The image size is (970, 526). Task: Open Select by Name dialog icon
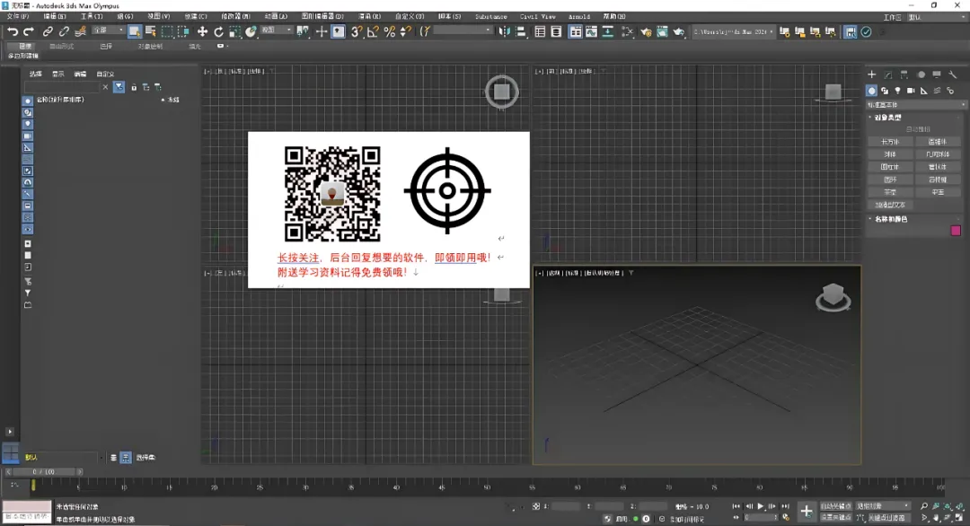pyautogui.click(x=150, y=31)
